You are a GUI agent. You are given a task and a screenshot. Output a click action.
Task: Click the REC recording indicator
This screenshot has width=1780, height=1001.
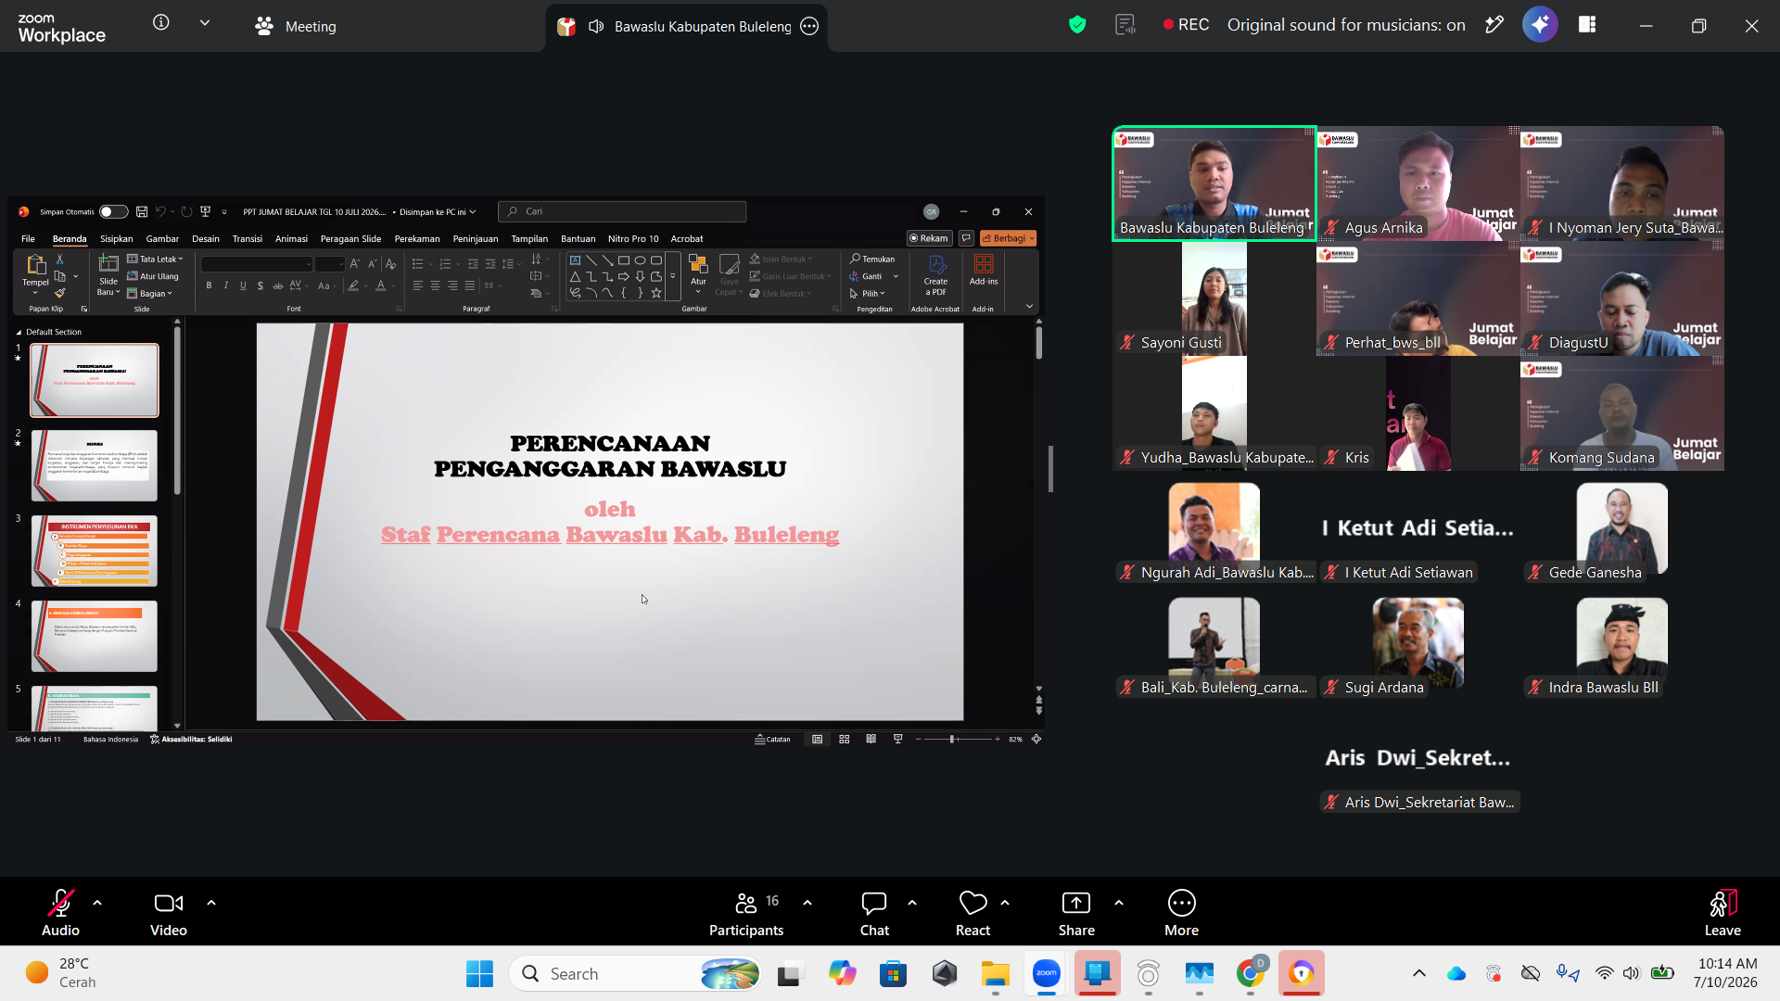pos(1186,25)
